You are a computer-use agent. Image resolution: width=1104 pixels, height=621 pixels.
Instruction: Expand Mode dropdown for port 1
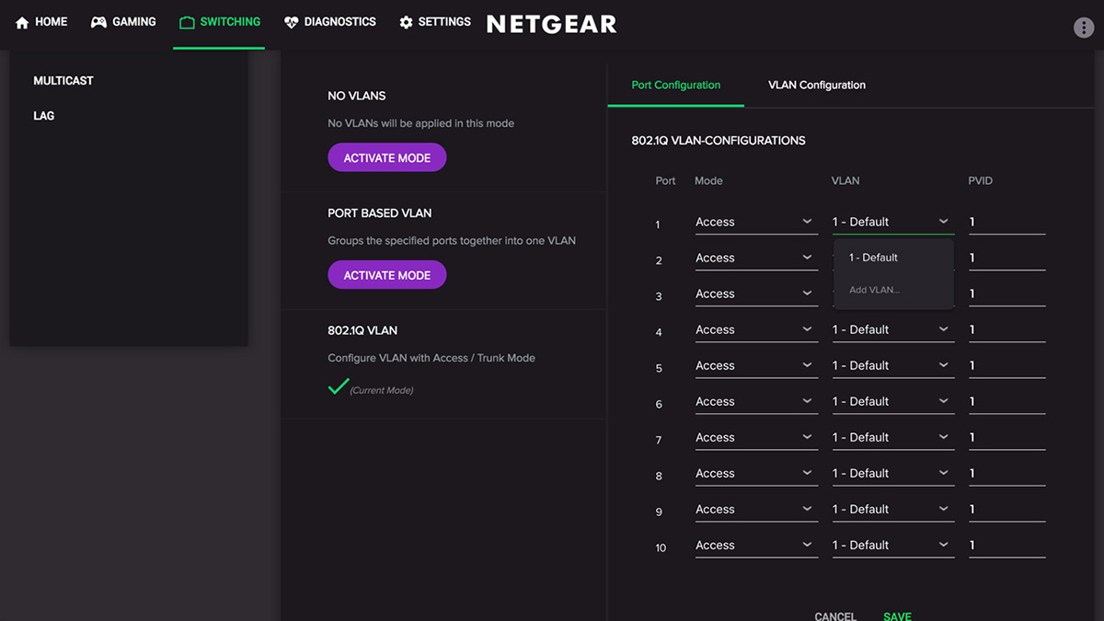tap(755, 222)
